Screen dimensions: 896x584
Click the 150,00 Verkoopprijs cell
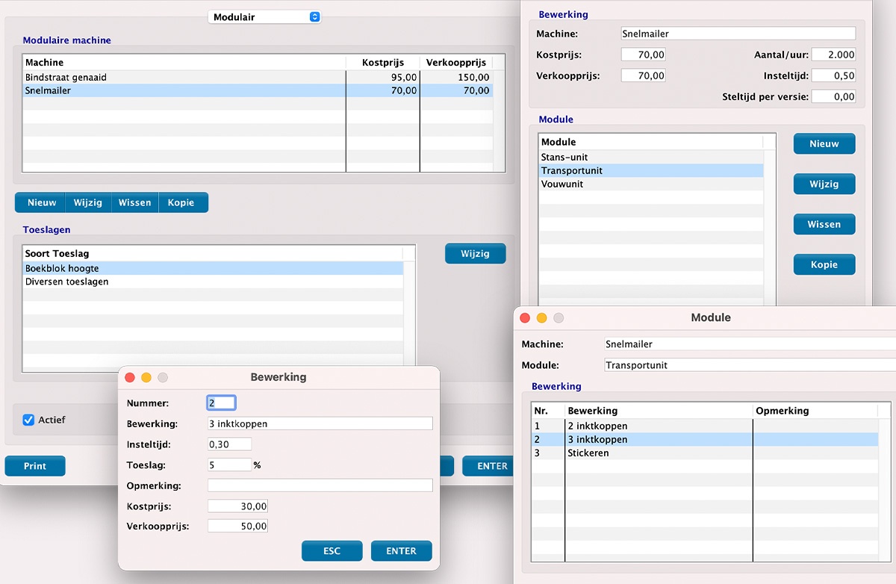(456, 77)
